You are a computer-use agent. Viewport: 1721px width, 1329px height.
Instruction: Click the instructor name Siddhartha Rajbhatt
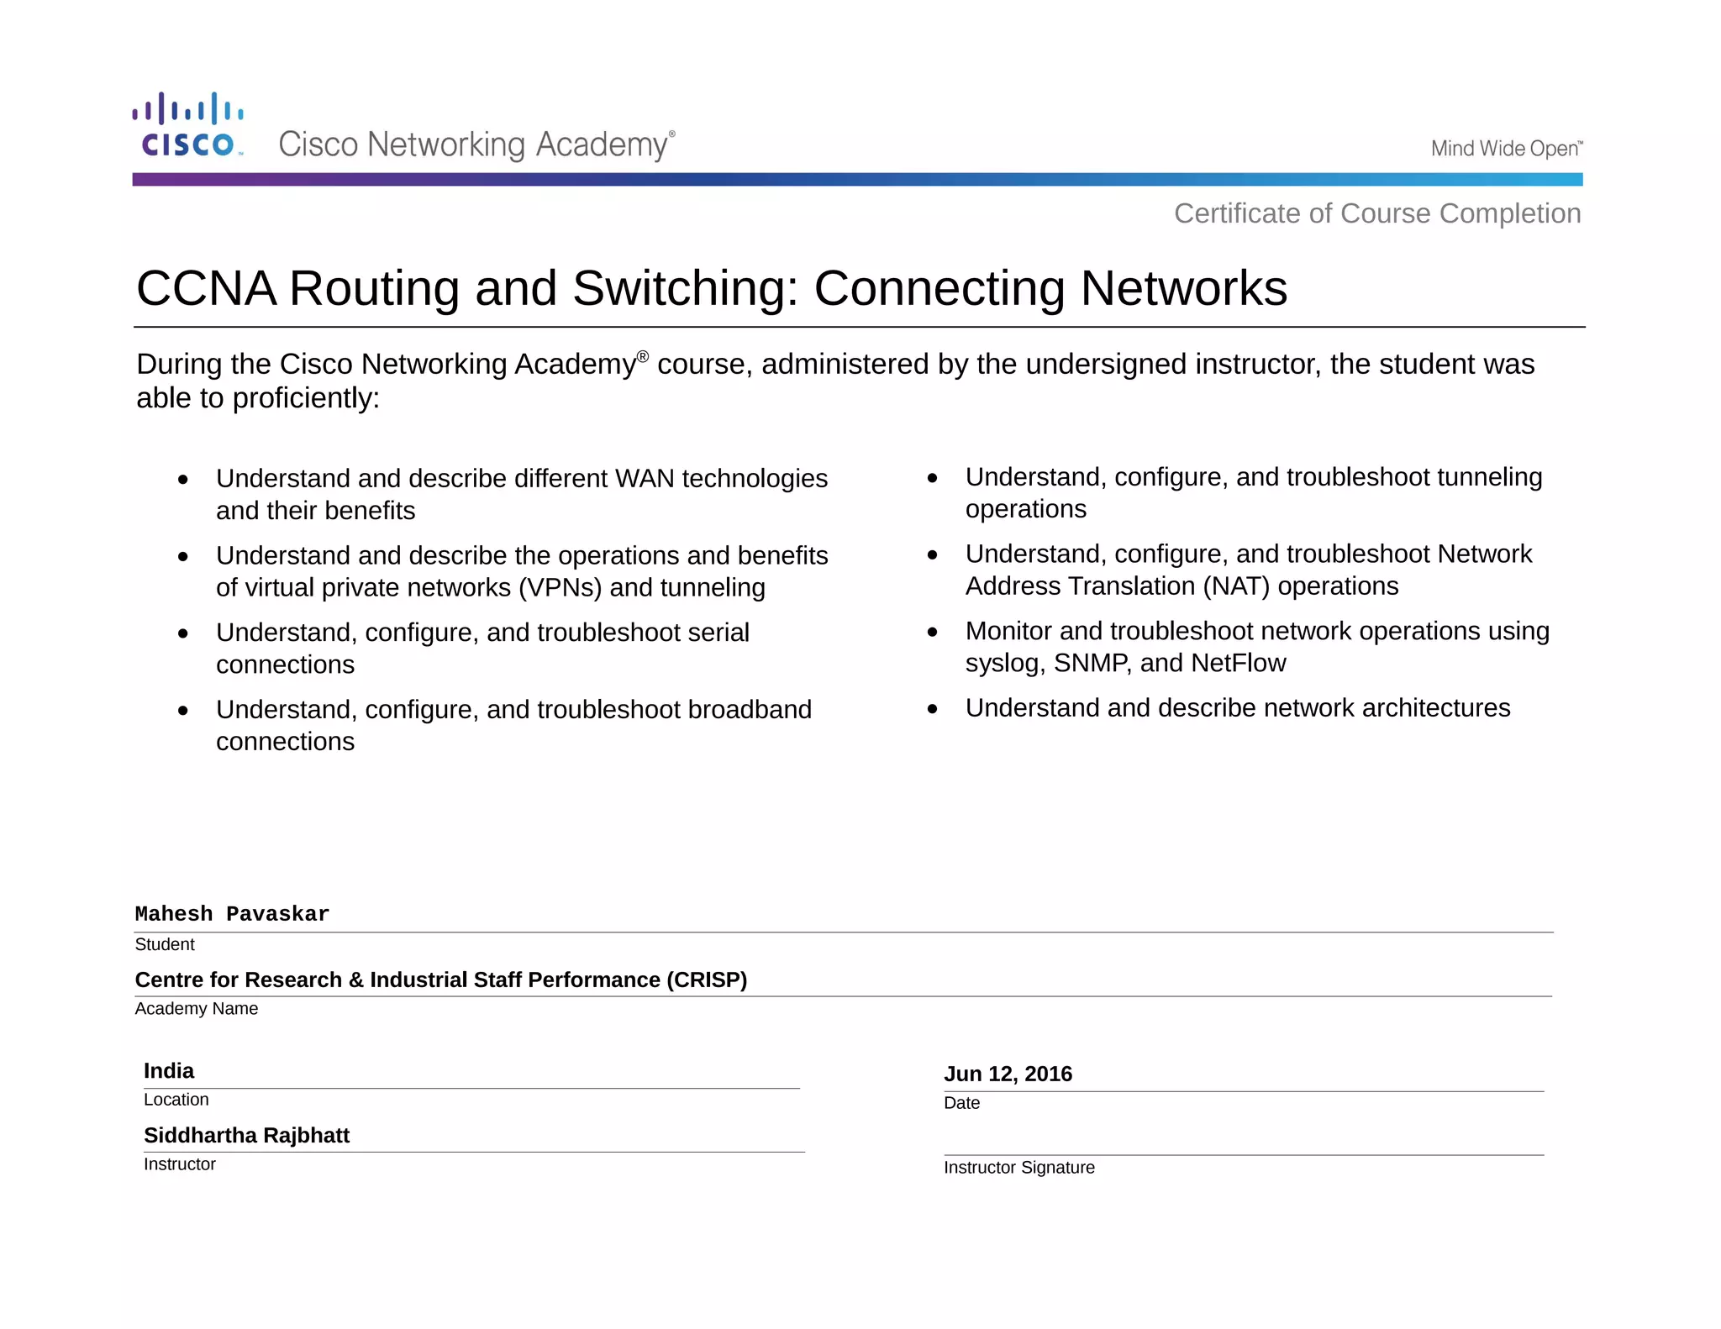coord(246,1135)
